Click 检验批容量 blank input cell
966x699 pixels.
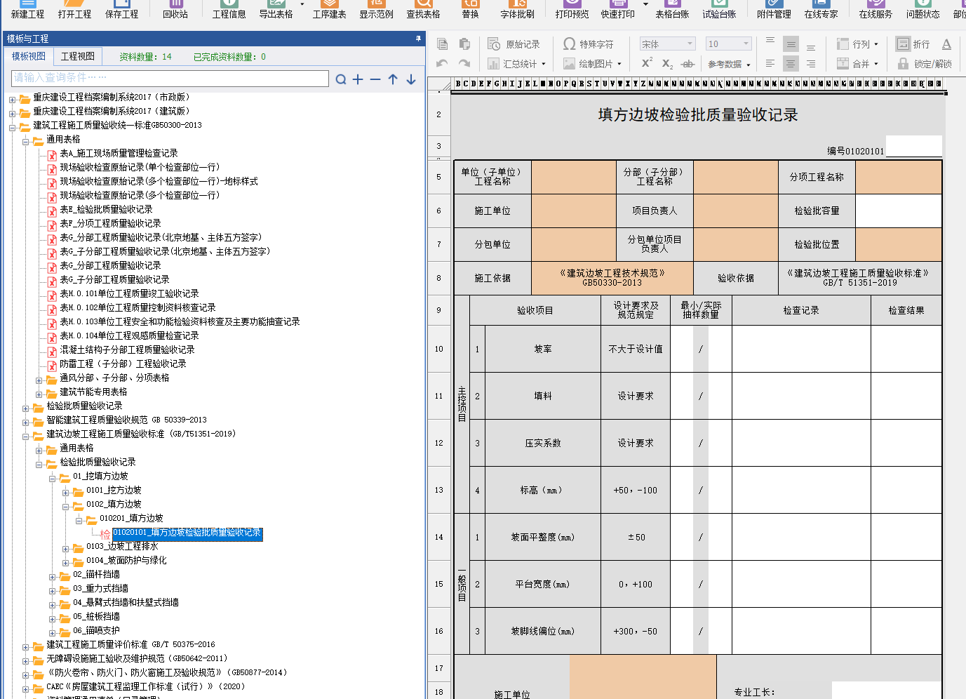pyautogui.click(x=898, y=211)
